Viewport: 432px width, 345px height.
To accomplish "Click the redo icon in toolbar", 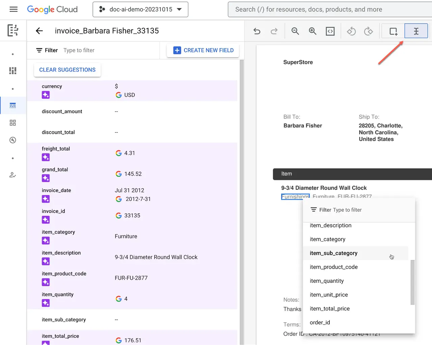I will pyautogui.click(x=274, y=31).
